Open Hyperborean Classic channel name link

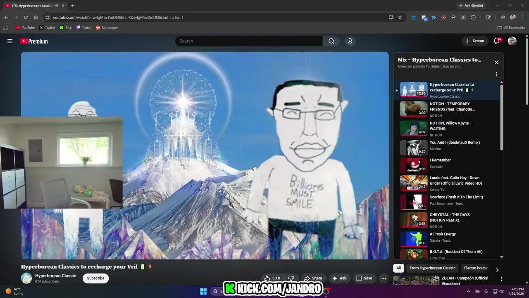[x=55, y=276]
